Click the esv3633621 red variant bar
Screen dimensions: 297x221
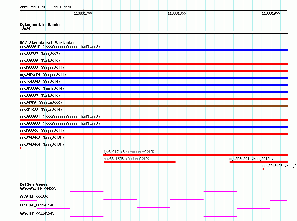[154, 120]
